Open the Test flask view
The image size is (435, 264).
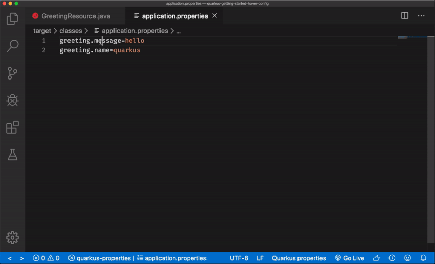12,154
